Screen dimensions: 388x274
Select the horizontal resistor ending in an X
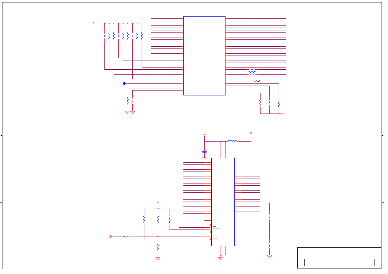click(257, 81)
